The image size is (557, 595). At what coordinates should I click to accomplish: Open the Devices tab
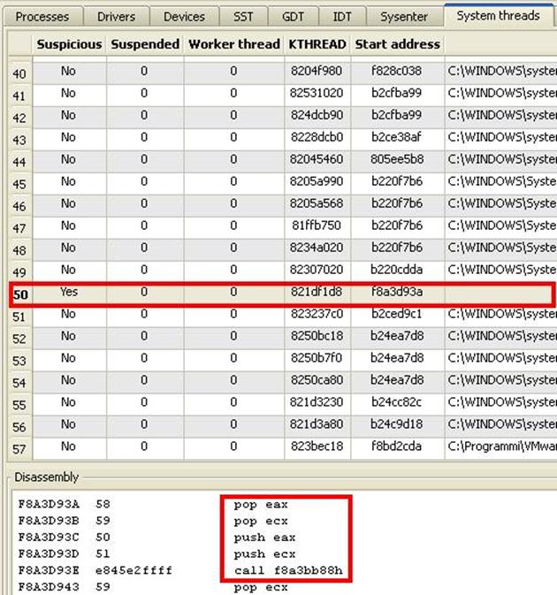184,17
